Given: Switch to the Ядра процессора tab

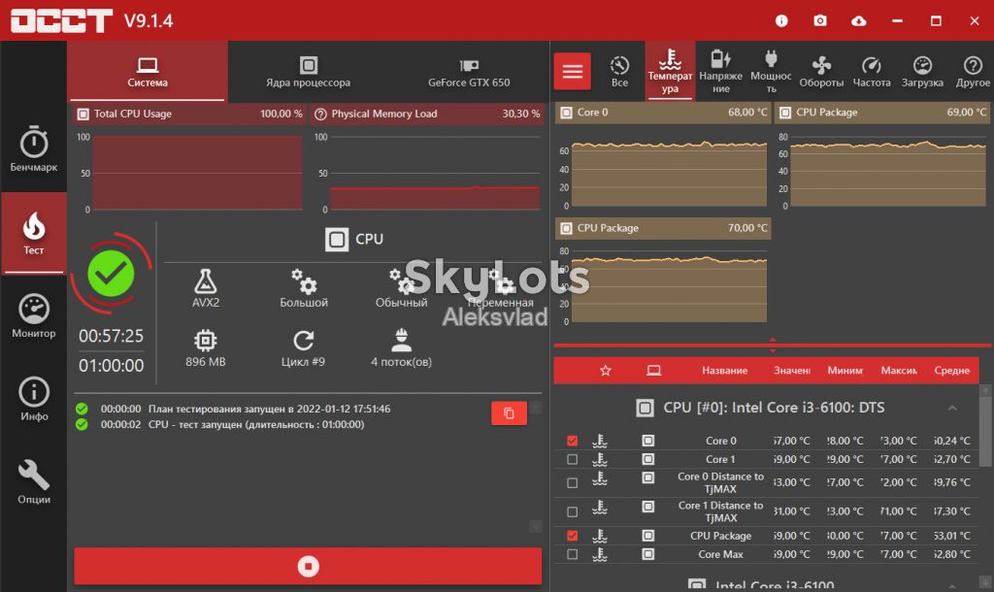Looking at the screenshot, I should click(x=308, y=72).
